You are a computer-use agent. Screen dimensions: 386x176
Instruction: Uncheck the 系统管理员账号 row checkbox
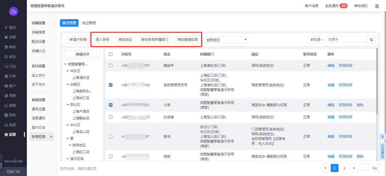tap(110, 85)
